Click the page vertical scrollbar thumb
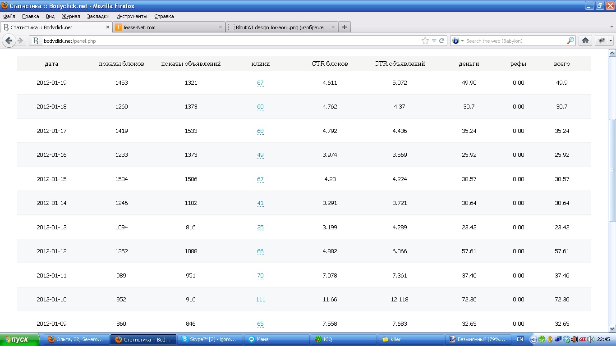 coord(612,170)
